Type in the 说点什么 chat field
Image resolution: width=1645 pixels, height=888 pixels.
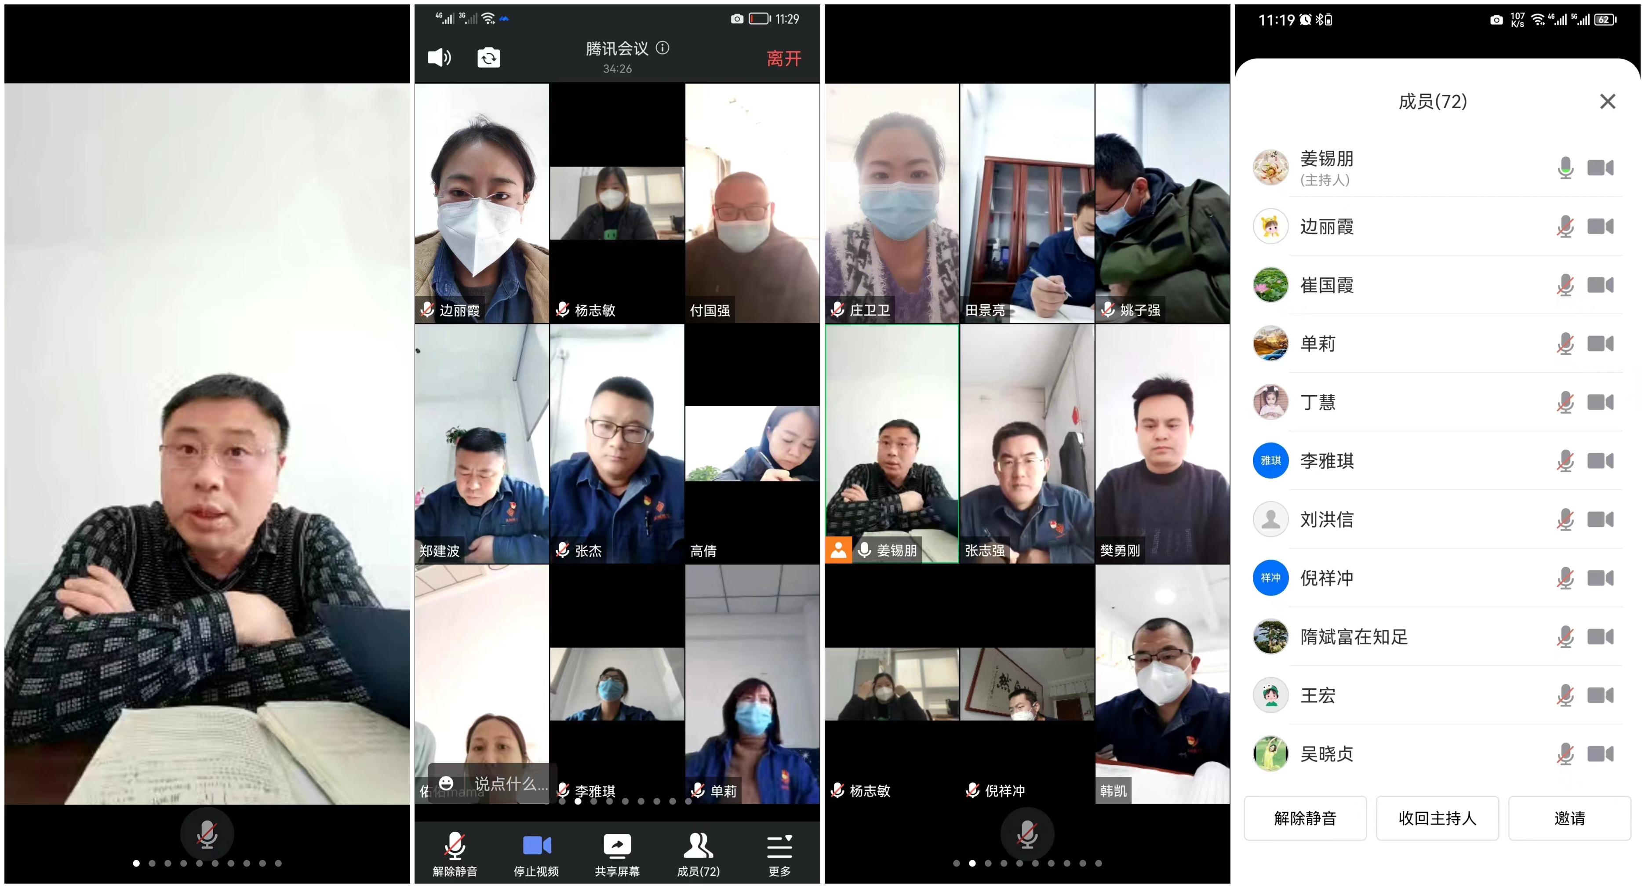[x=511, y=784]
